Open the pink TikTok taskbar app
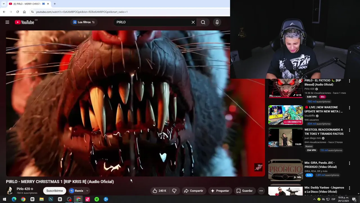 [87, 199]
